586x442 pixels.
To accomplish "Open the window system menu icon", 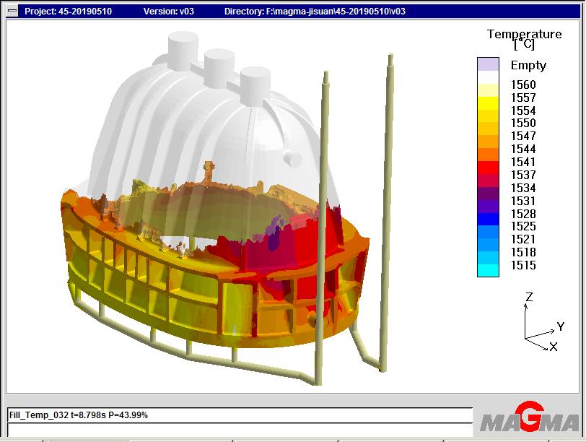I will (x=12, y=12).
